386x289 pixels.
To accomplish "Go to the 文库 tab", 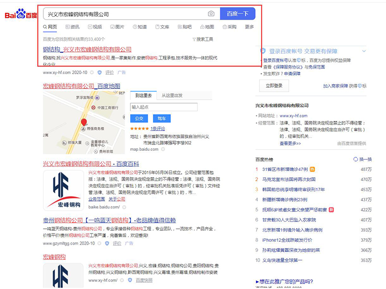I will click(x=162, y=27).
